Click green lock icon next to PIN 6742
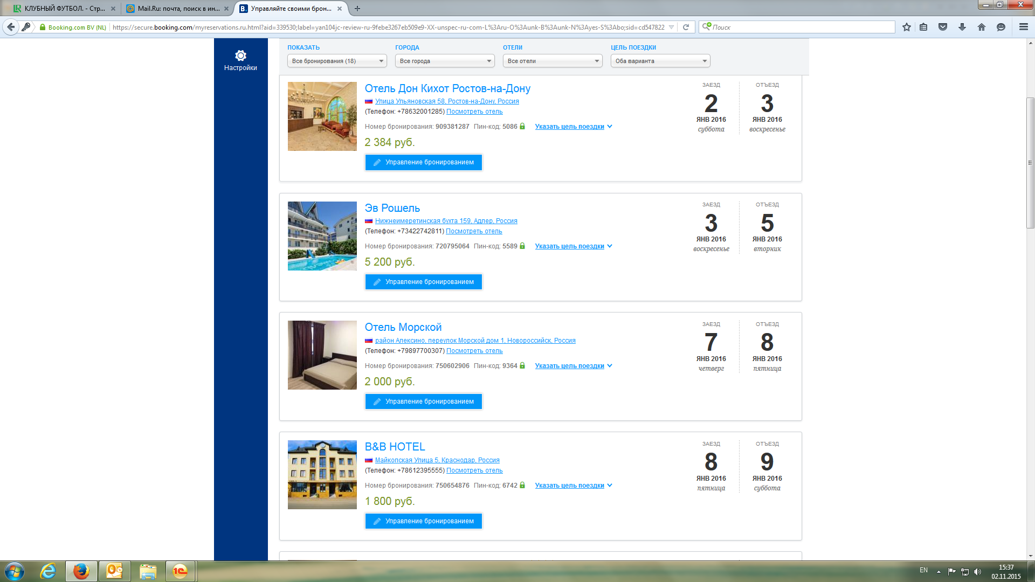 pyautogui.click(x=522, y=485)
